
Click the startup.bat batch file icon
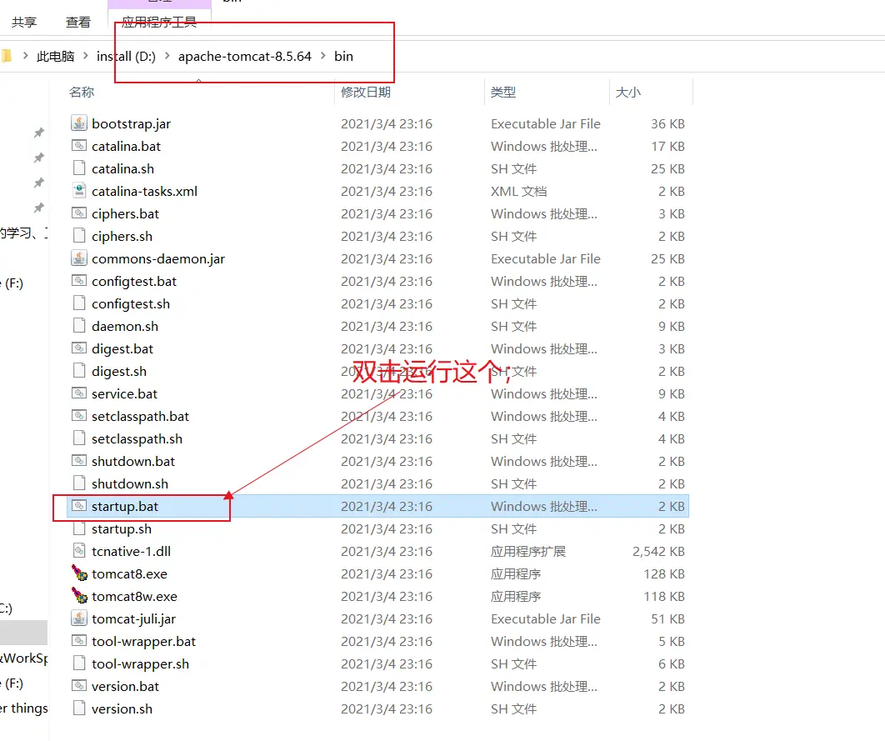(x=79, y=506)
